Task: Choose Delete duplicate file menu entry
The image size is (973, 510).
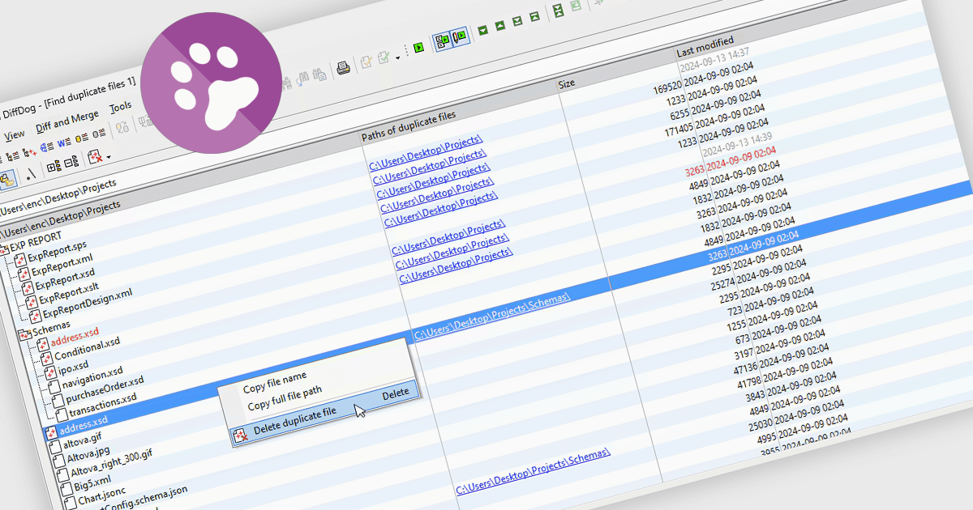Action: tap(294, 422)
